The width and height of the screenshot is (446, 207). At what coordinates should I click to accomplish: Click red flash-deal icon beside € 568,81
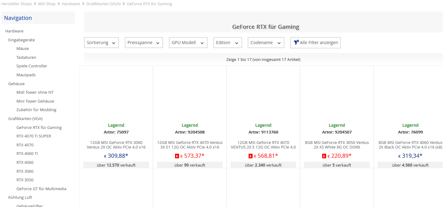click(x=250, y=156)
